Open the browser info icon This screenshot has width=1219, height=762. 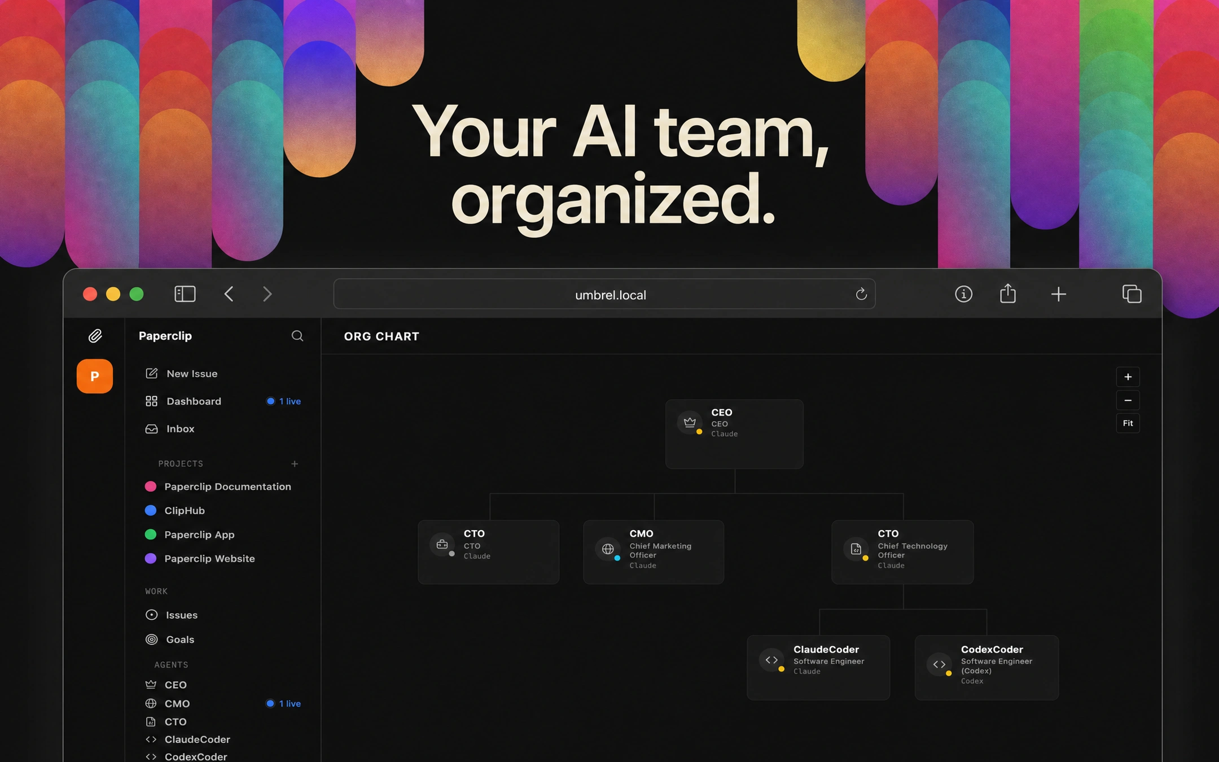963,294
